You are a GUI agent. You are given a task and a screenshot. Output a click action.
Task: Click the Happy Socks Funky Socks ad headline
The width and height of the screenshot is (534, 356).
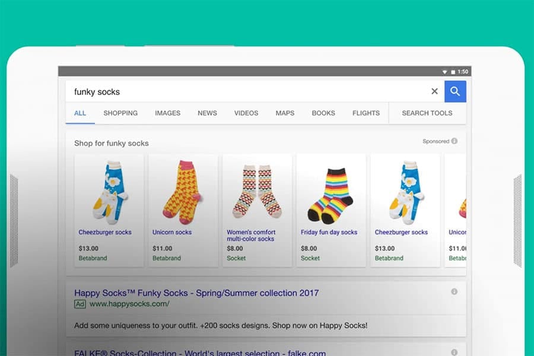point(196,293)
